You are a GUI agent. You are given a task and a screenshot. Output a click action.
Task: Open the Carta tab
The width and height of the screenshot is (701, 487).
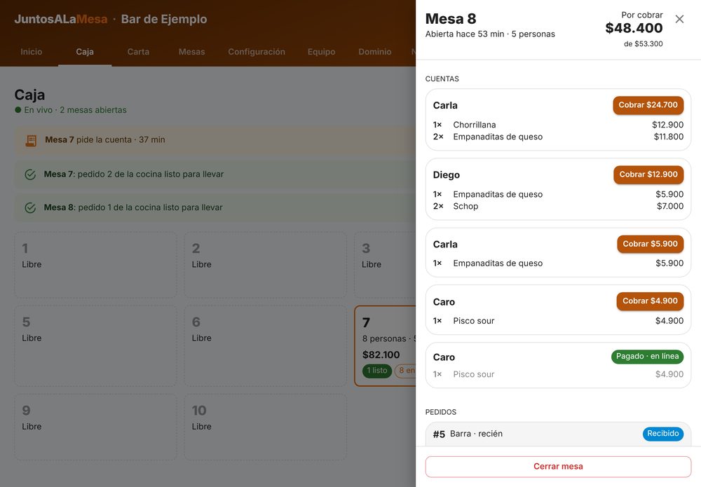(x=138, y=52)
